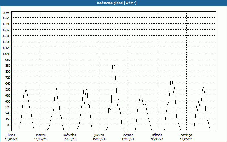
Task: Click the 'jueves' day label
Action: (x=99, y=135)
